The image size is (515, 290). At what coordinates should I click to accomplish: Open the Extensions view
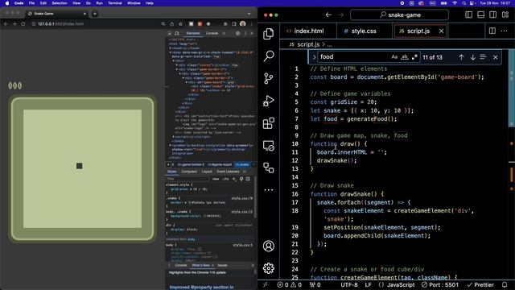(x=268, y=123)
